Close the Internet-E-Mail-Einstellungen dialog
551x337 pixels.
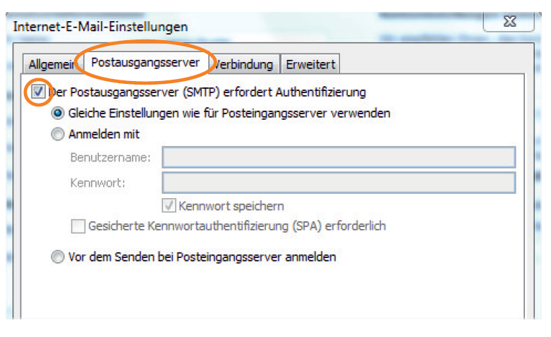coord(509,22)
